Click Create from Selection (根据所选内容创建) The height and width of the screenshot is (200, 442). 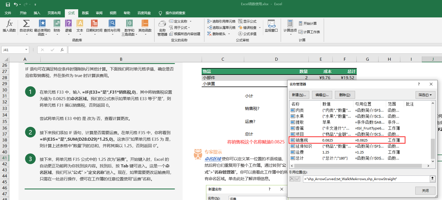coord(185,34)
